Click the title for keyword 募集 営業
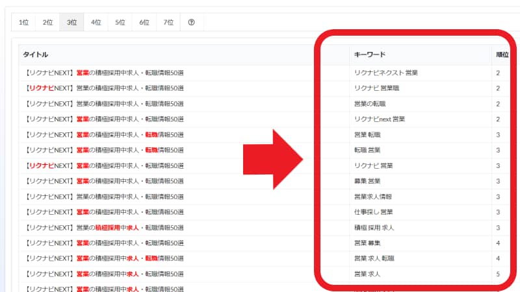The image size is (520, 292). pyautogui.click(x=105, y=181)
